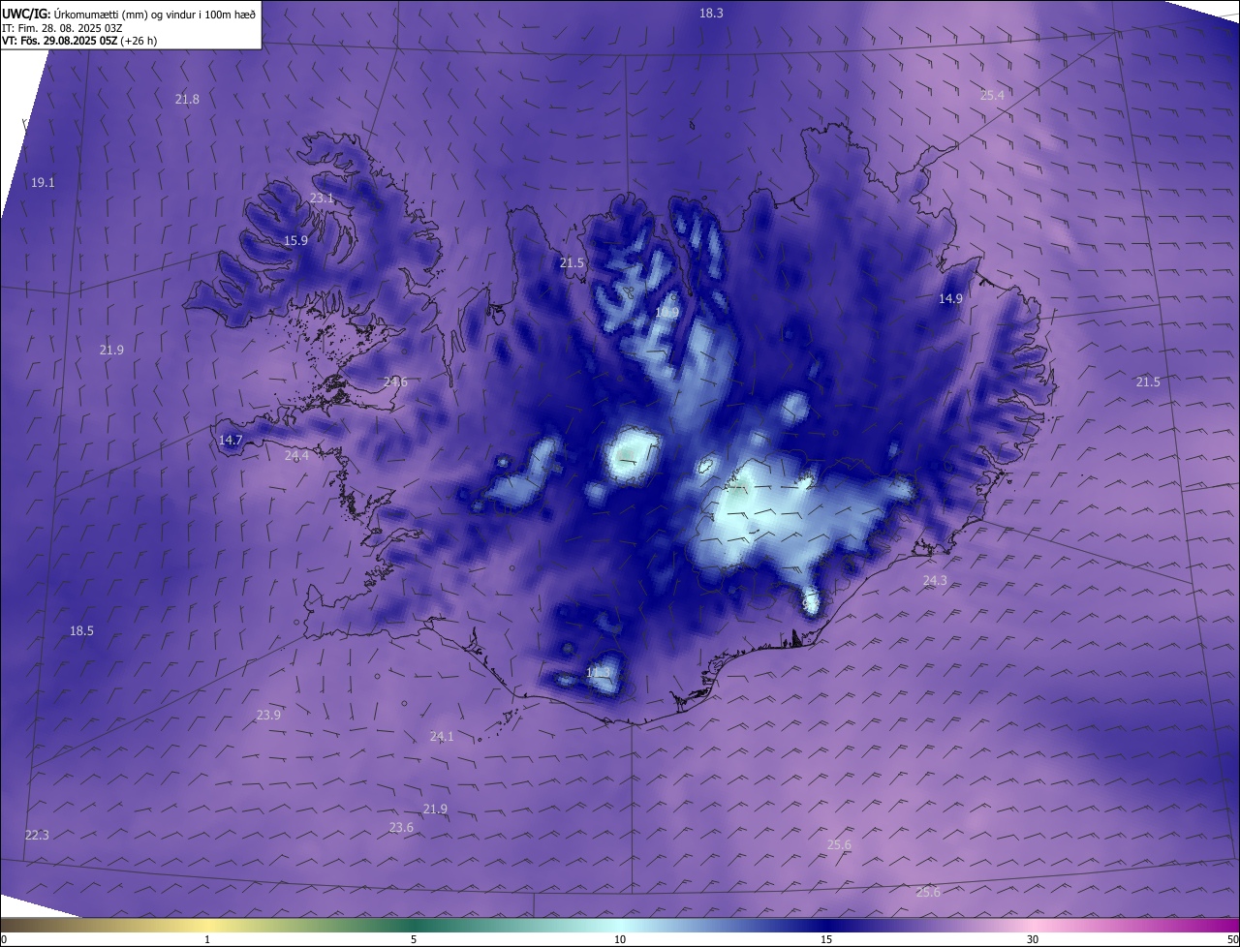Click the 23.1 value over the Westfjords

coord(322,198)
